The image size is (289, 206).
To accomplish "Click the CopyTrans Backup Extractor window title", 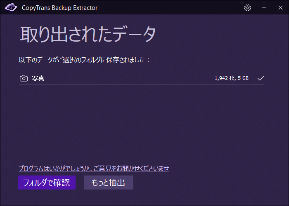I will tap(59, 8).
